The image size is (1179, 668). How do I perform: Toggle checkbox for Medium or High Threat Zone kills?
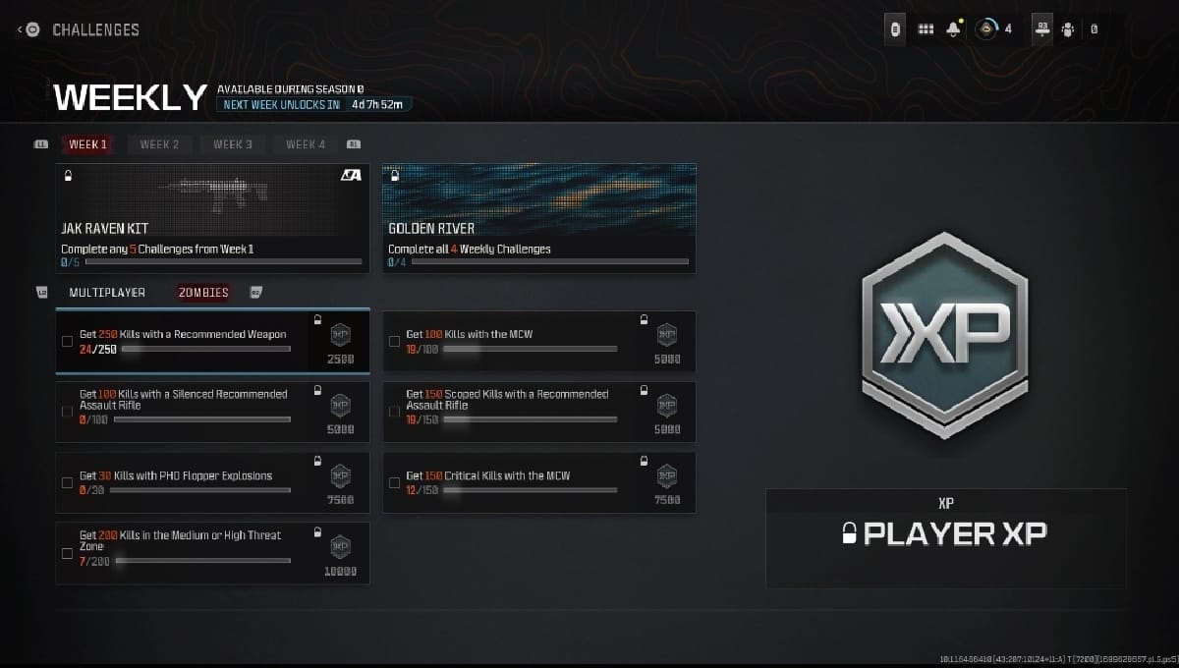click(x=67, y=553)
